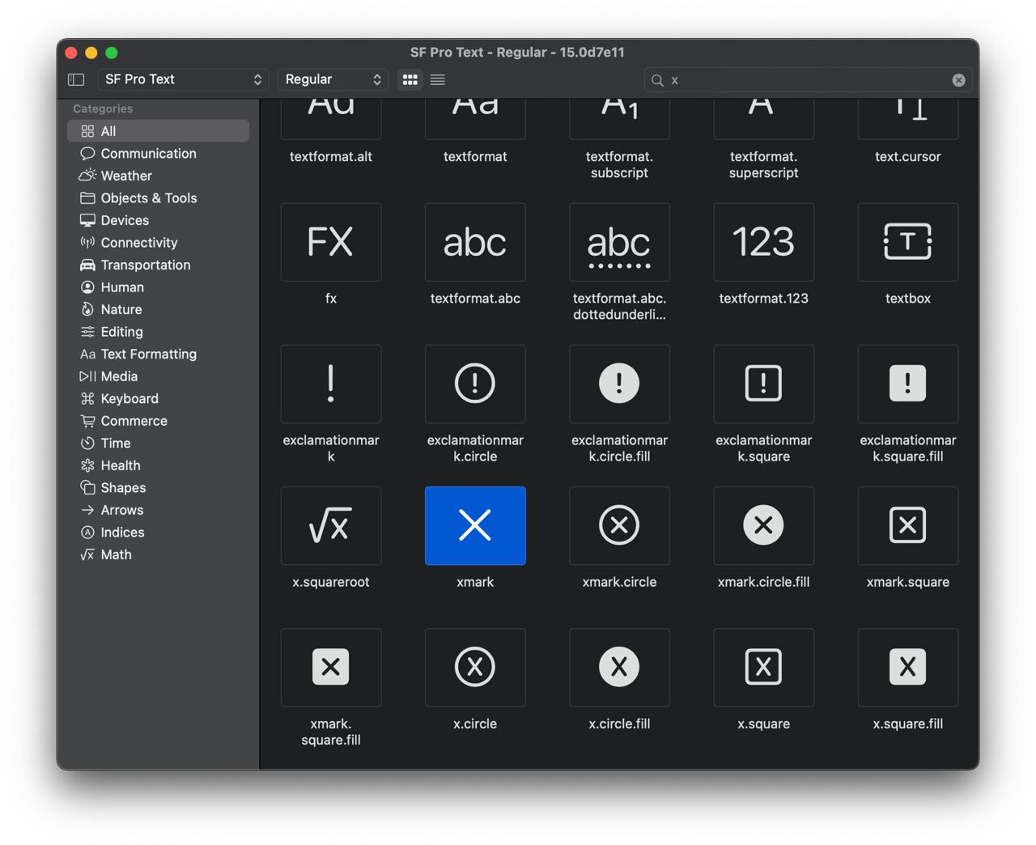The height and width of the screenshot is (845, 1036).
Task: Switch to list view
Action: pyautogui.click(x=437, y=79)
